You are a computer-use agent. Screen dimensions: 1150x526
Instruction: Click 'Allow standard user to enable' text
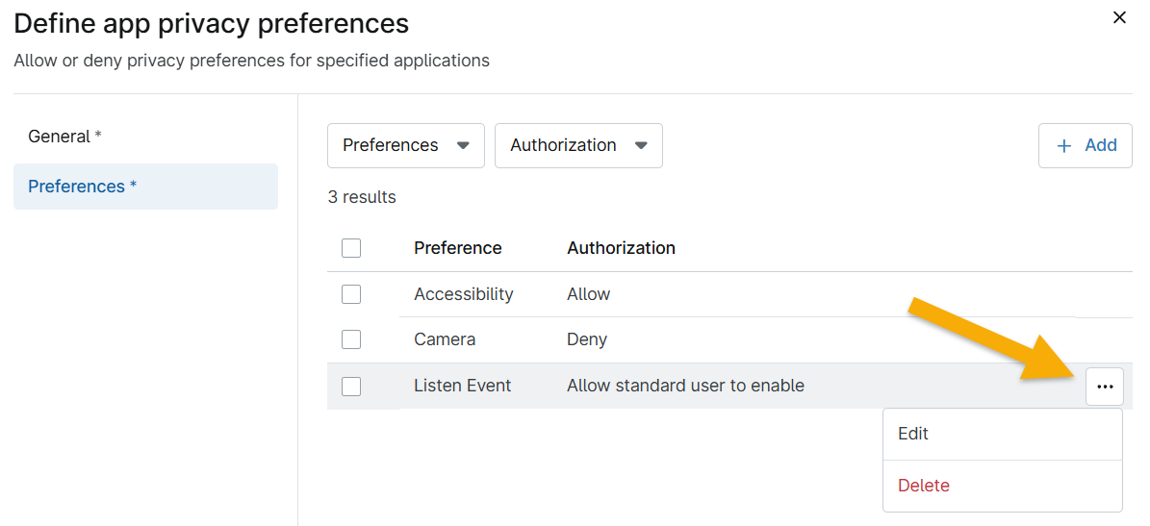[x=685, y=386]
